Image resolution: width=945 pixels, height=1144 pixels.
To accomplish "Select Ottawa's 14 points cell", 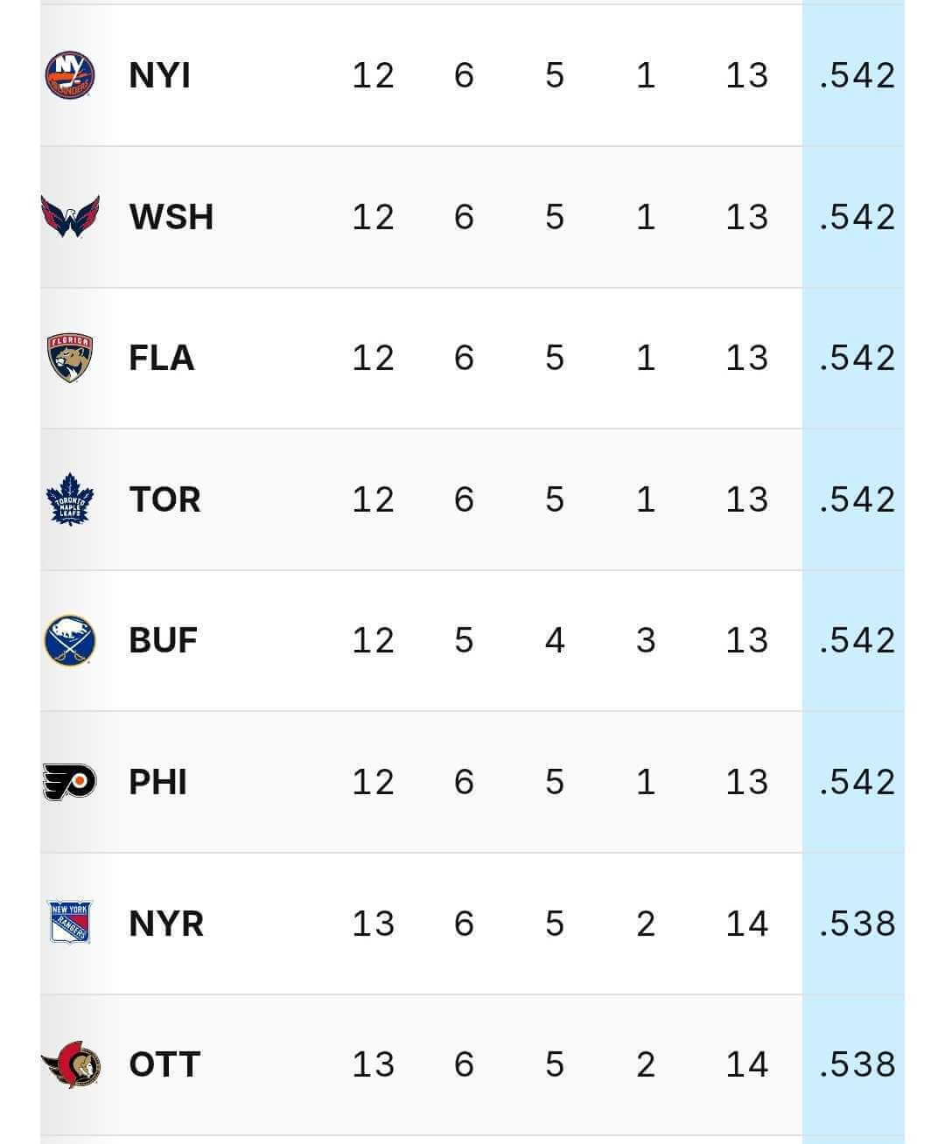I will coord(746,1064).
